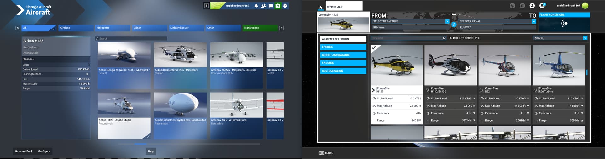Open notifications bell in left profile bar
This screenshot has height=159, width=605.
point(256,6)
